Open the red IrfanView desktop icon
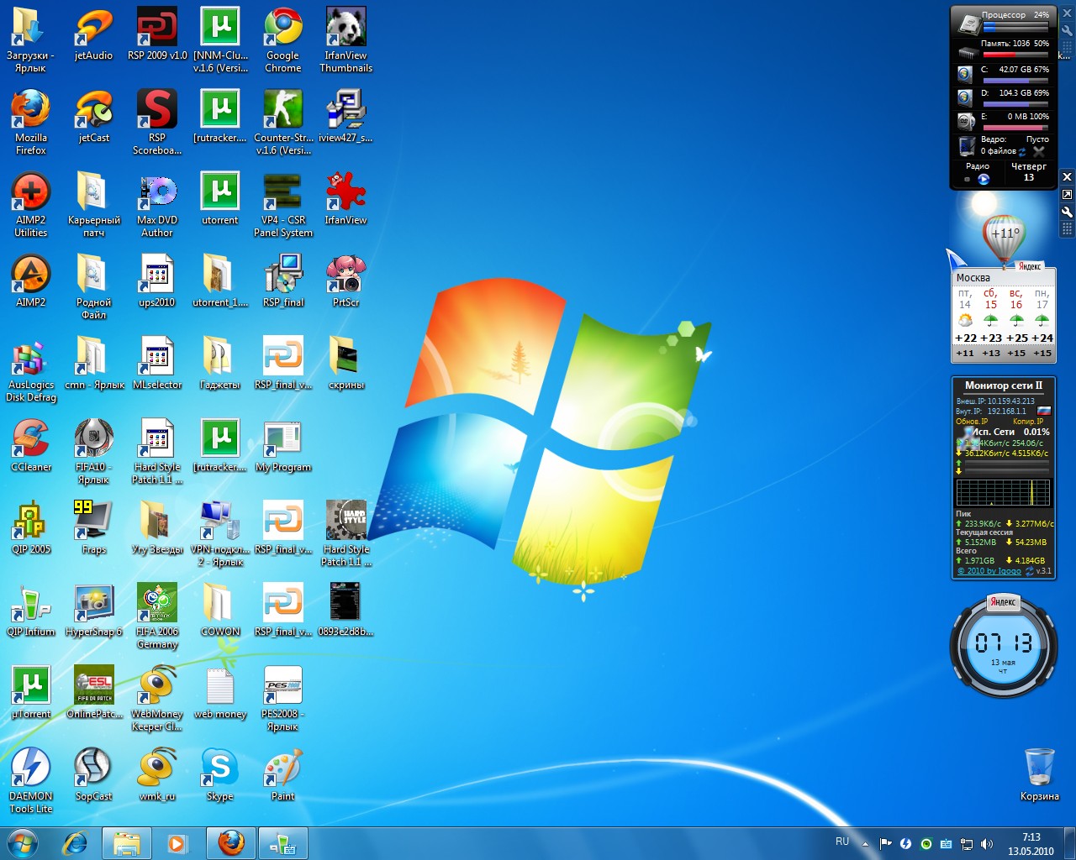Screen dimensions: 1076x860 (x=346, y=198)
